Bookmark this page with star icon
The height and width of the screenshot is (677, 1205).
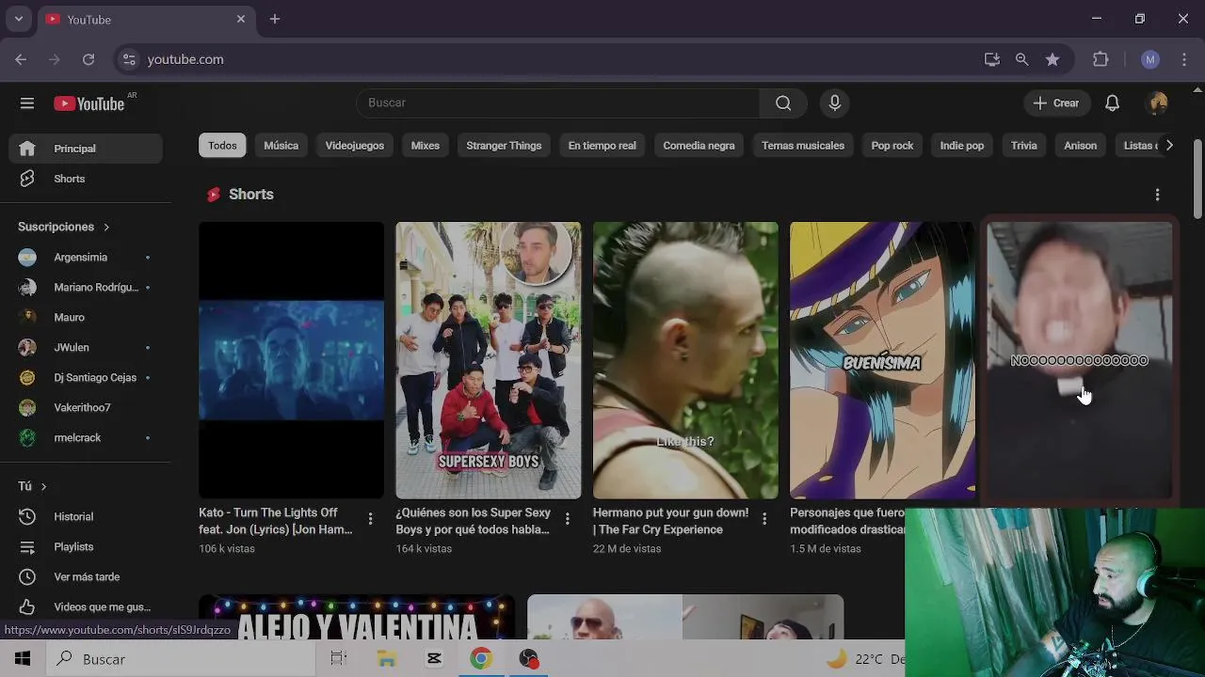pyautogui.click(x=1052, y=59)
